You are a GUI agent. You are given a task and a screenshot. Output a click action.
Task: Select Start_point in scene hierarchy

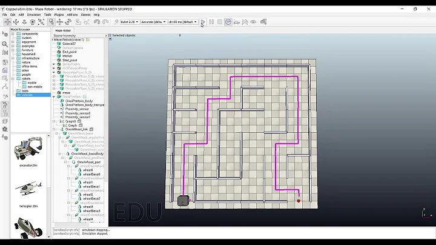70,60
